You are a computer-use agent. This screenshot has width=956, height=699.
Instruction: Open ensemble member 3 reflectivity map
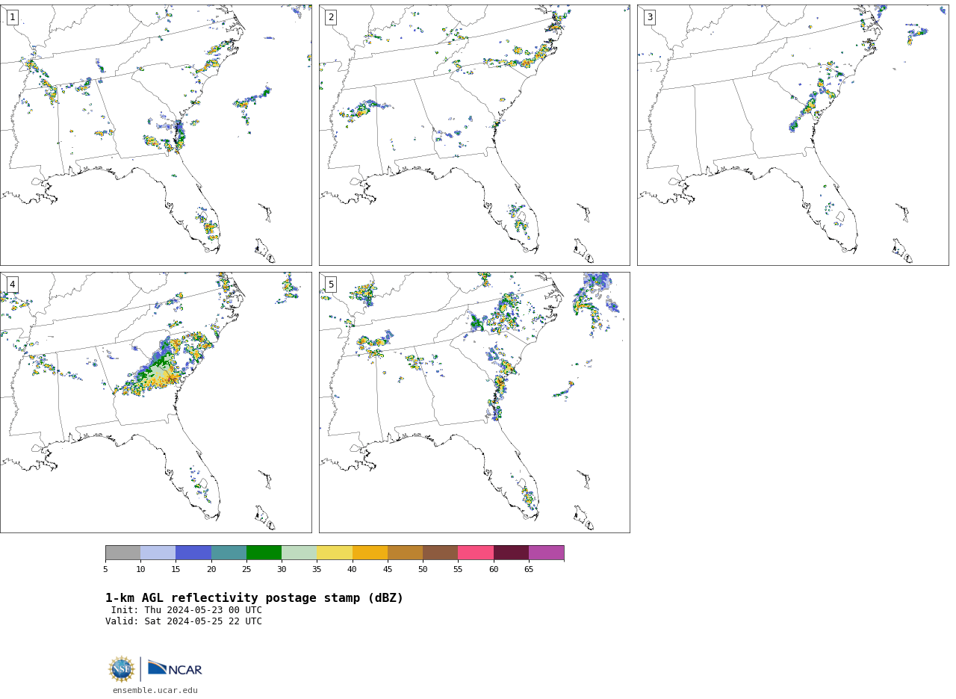tap(792, 135)
